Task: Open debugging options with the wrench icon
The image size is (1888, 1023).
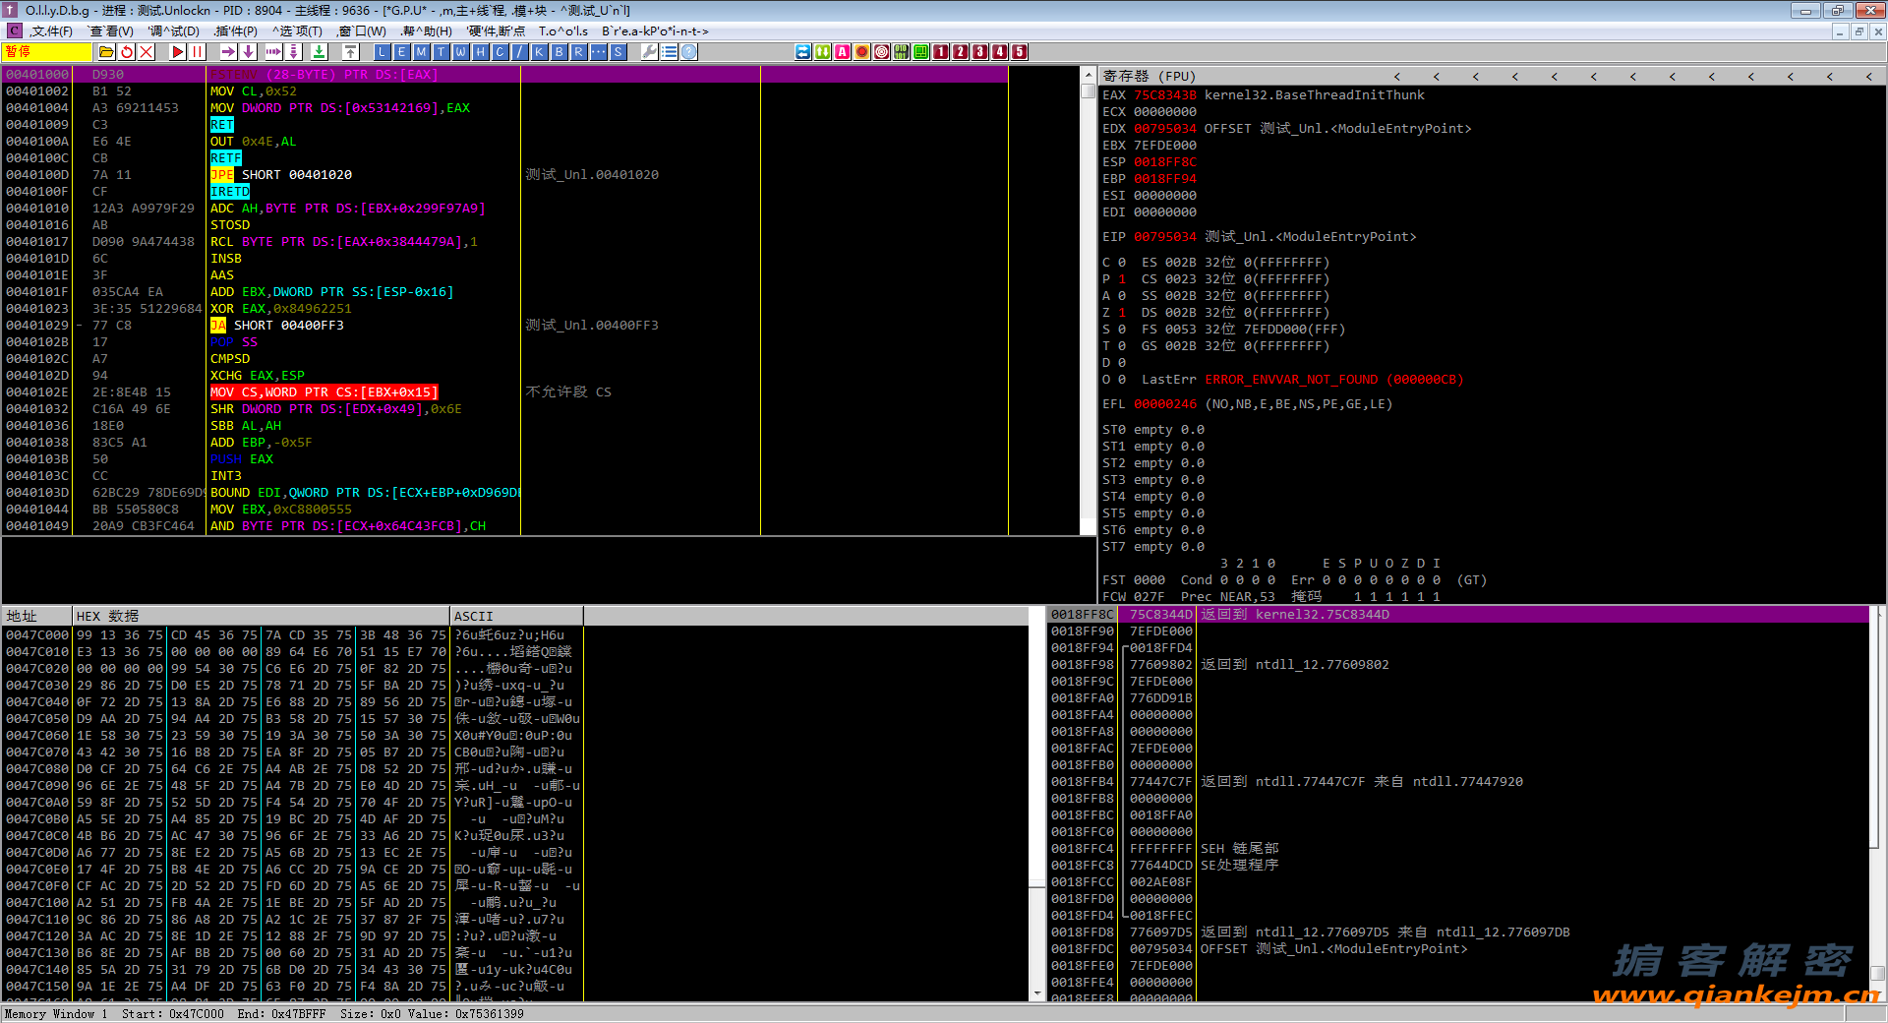Action: pyautogui.click(x=649, y=52)
